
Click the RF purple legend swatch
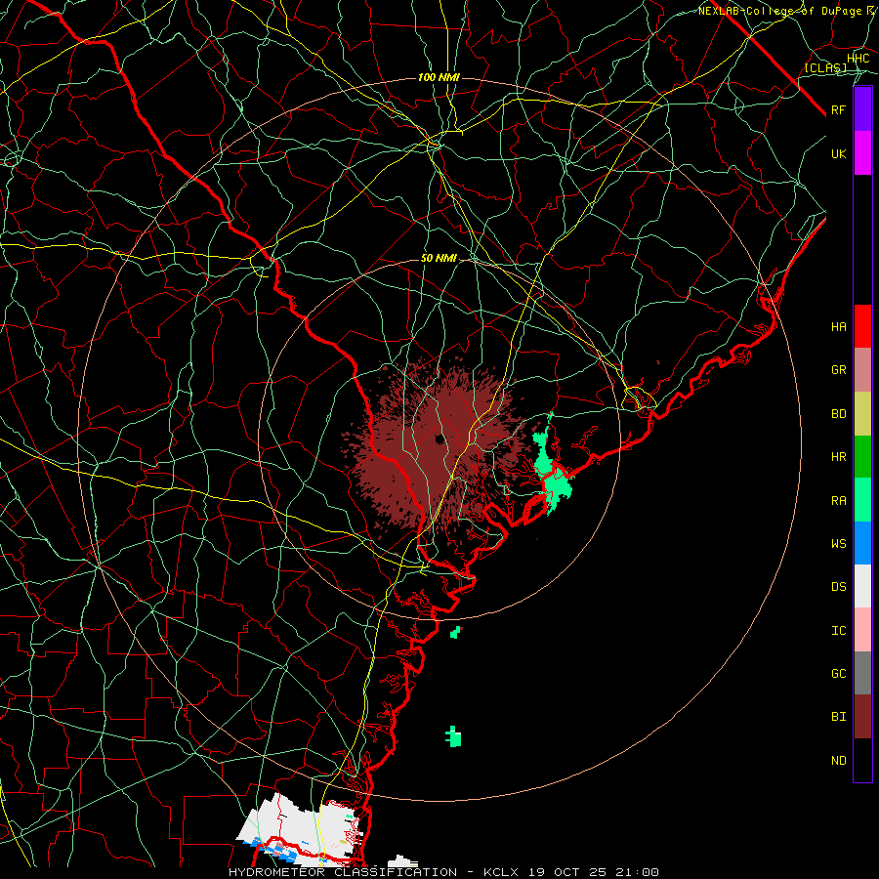pyautogui.click(x=862, y=109)
